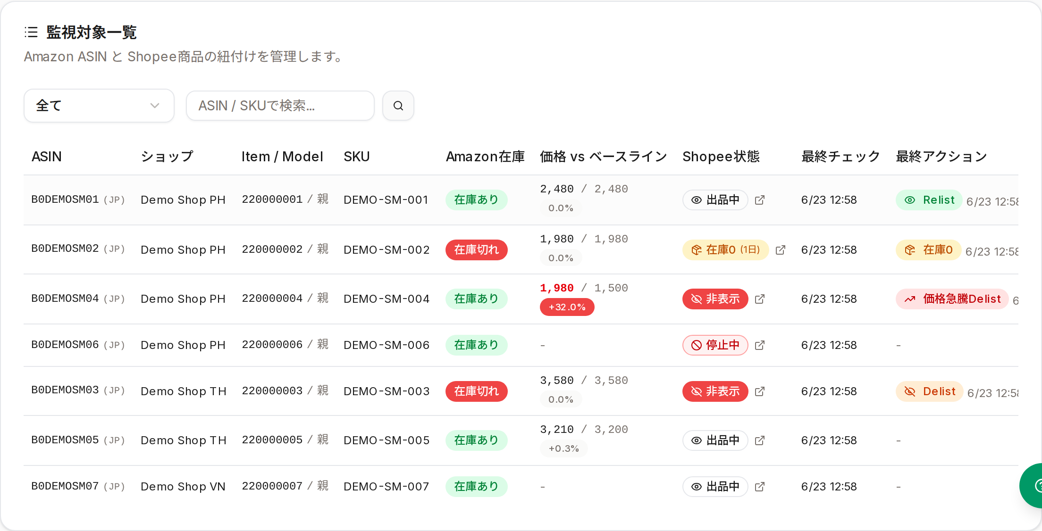Open external link for B0DEMOSM03 row
Screen dimensions: 1042x531
pyautogui.click(x=760, y=391)
